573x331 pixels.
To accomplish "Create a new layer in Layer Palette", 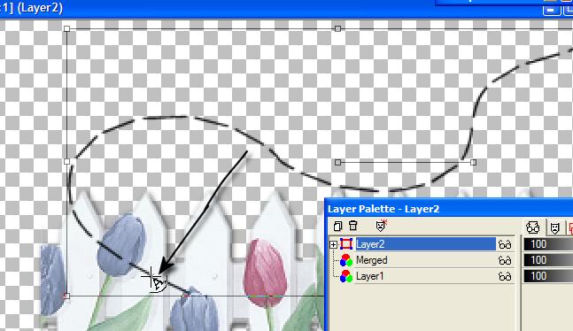I will [x=337, y=226].
